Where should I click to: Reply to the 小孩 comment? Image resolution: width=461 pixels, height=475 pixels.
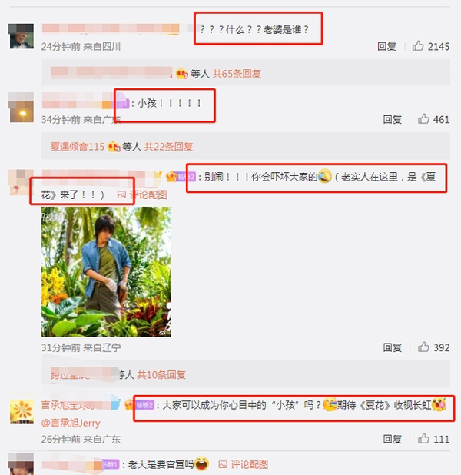[393, 119]
